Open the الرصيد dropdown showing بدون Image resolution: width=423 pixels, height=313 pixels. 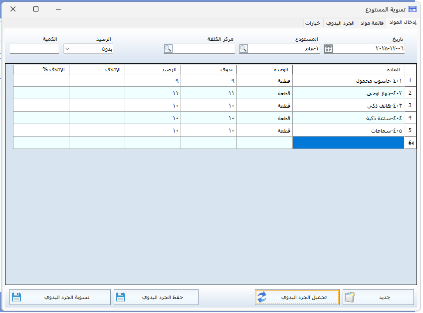pos(88,49)
